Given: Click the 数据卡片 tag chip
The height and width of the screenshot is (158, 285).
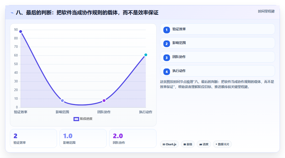Looking at the screenshot, I should [222, 144].
